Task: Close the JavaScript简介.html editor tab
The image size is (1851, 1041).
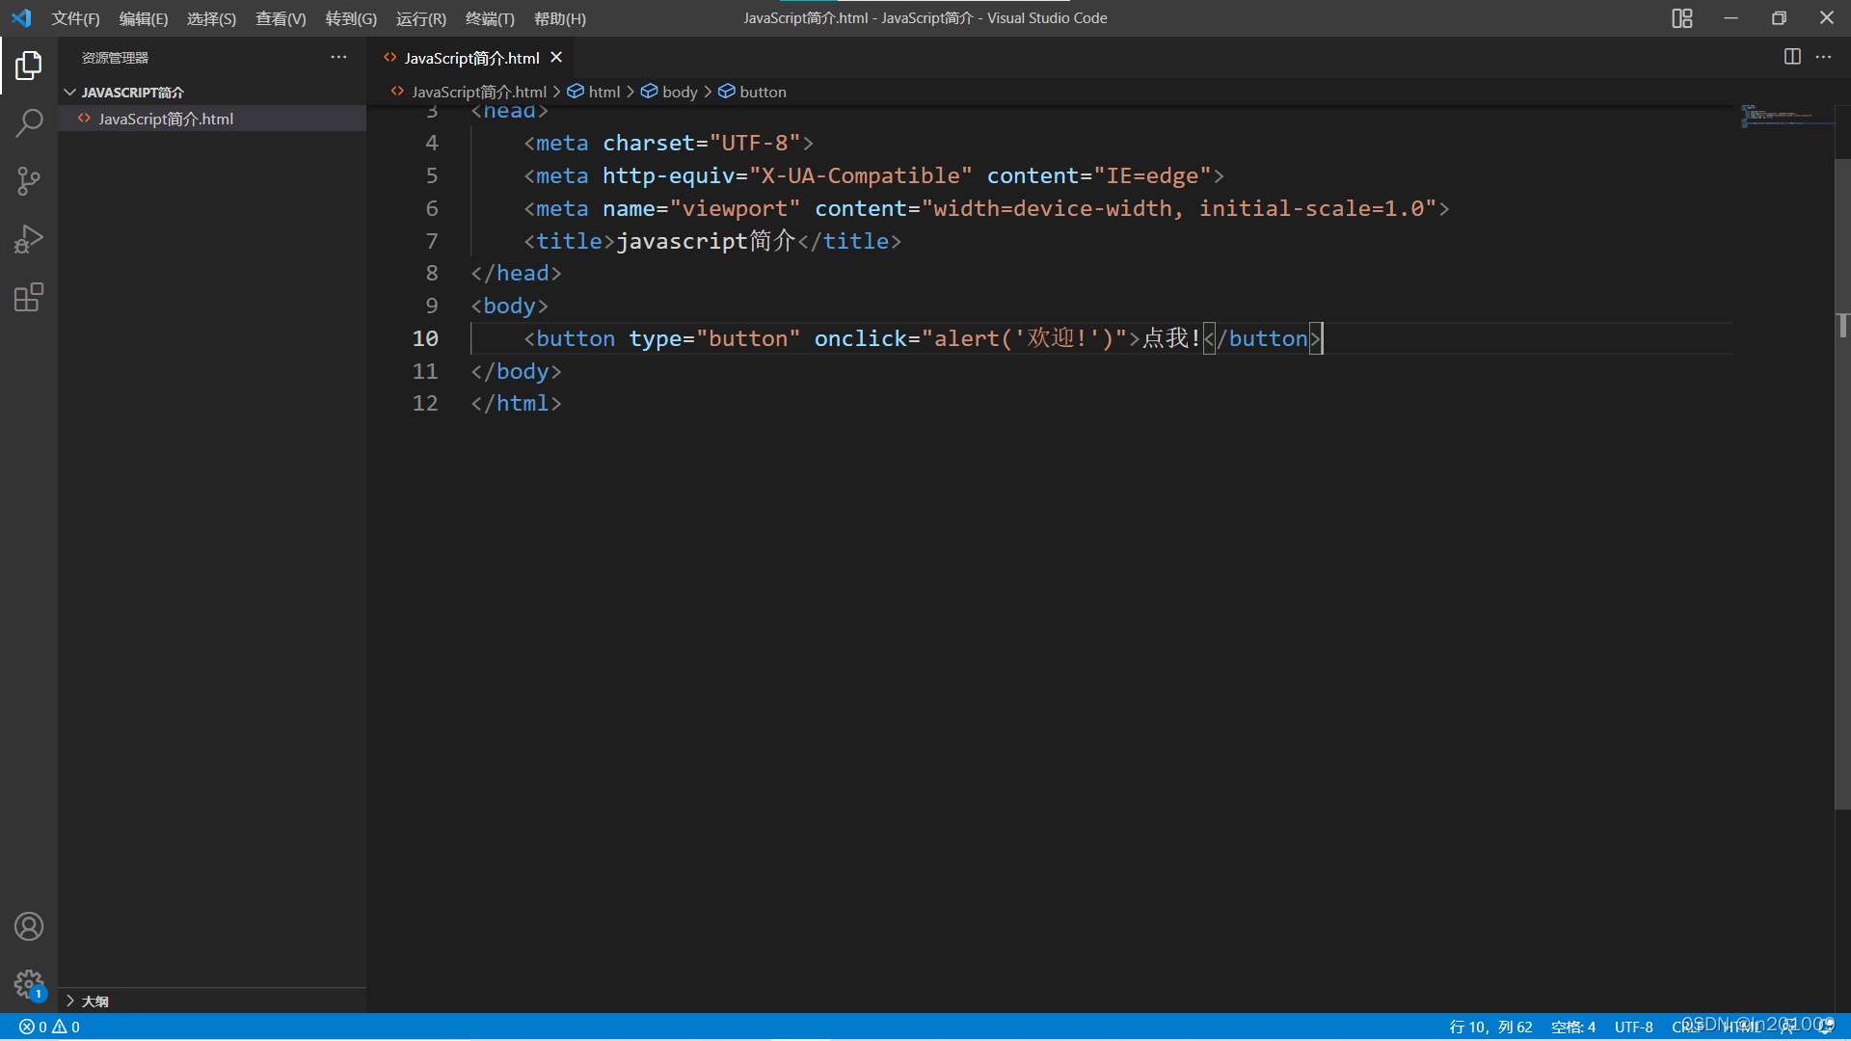Action: click(x=556, y=58)
